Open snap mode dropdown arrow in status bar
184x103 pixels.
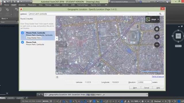pyautogui.click(x=57, y=101)
